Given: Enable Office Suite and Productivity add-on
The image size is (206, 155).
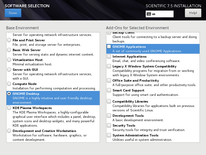Looking at the screenshot, I should (x=109, y=80).
